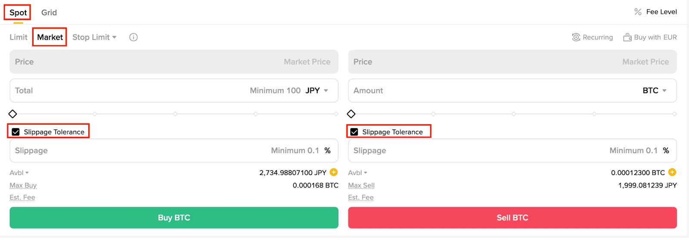This screenshot has height=240, width=689.
Task: Open the JPY currency dropdown
Action: [317, 91]
